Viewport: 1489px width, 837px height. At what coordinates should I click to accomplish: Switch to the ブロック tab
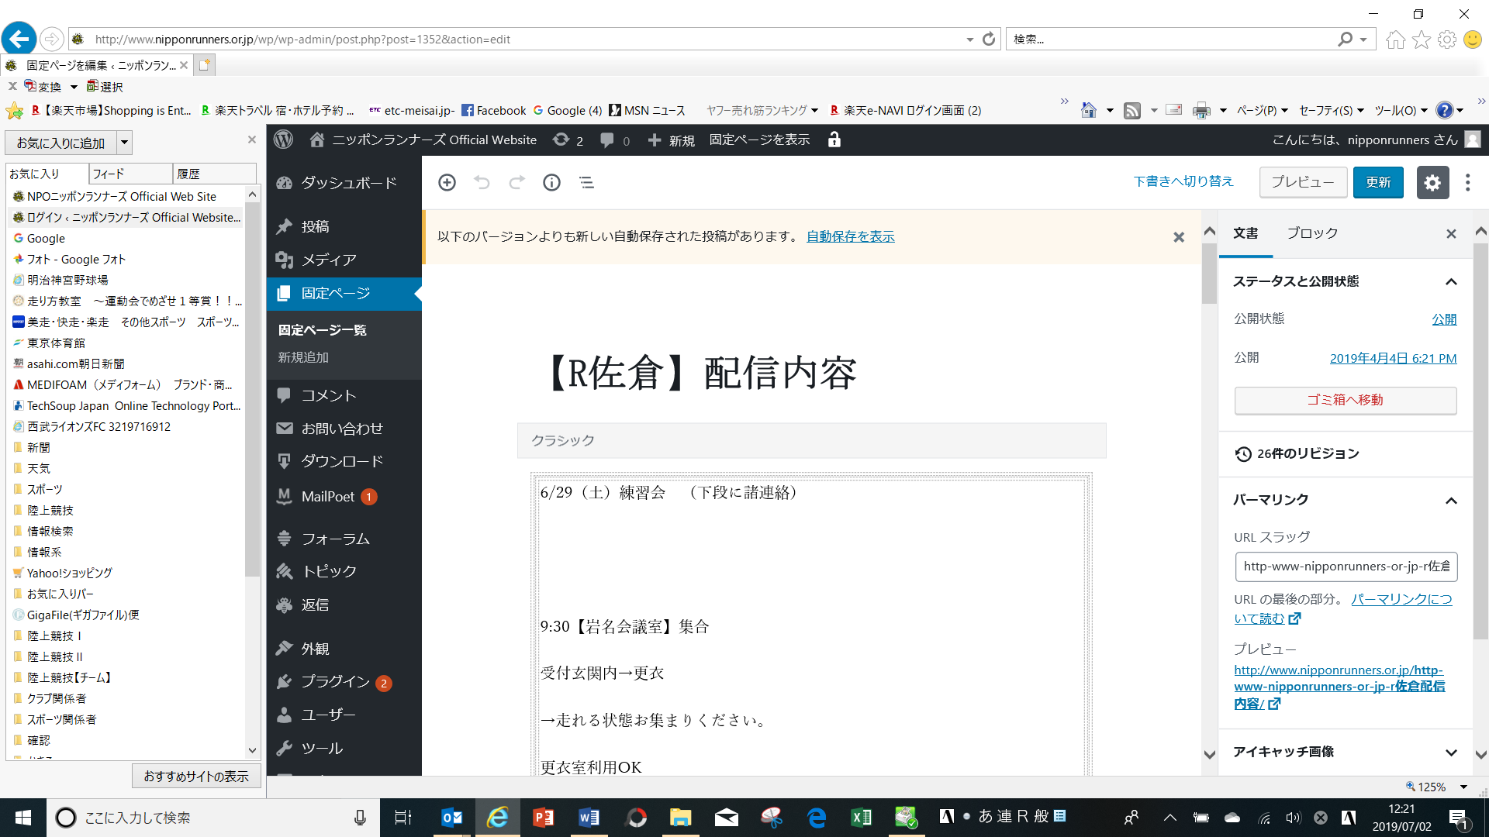1312,233
